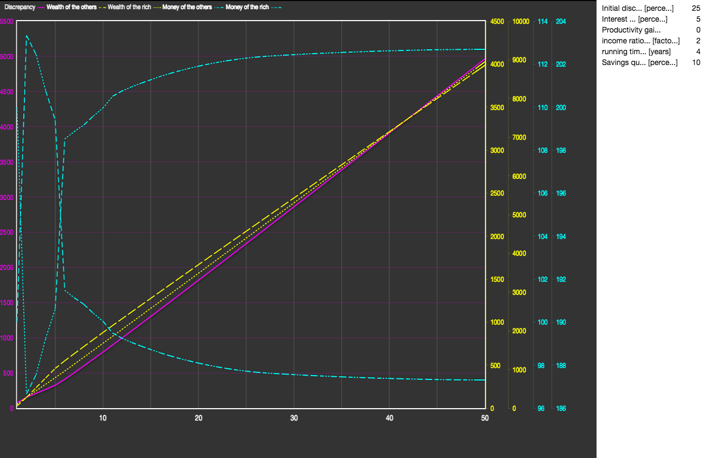Click the cyan axis label 204
The width and height of the screenshot is (705, 458).
click(561, 22)
